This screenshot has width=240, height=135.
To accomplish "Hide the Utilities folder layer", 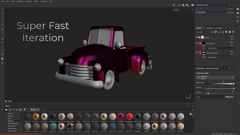I will 196,37.
